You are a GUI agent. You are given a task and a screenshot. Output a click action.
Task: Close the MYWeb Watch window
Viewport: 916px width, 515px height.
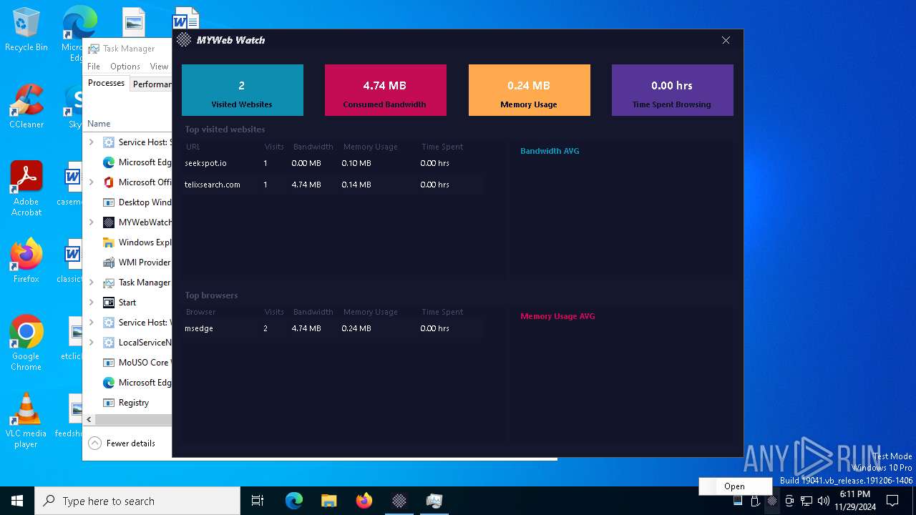(x=726, y=40)
